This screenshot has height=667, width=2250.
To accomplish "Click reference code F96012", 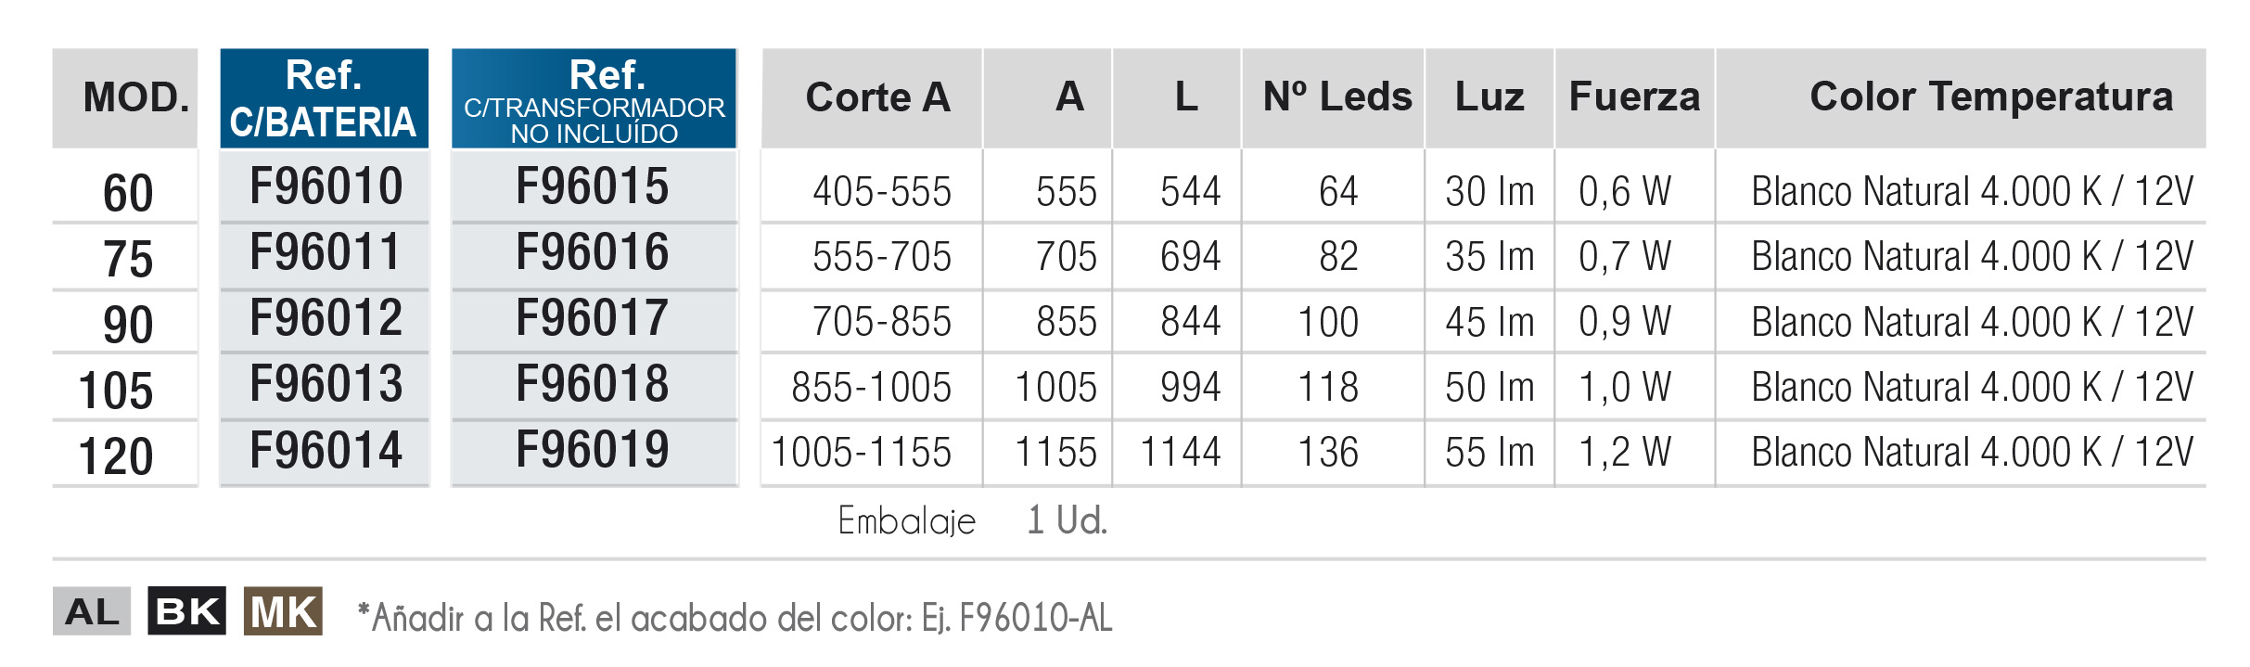I will tap(326, 318).
